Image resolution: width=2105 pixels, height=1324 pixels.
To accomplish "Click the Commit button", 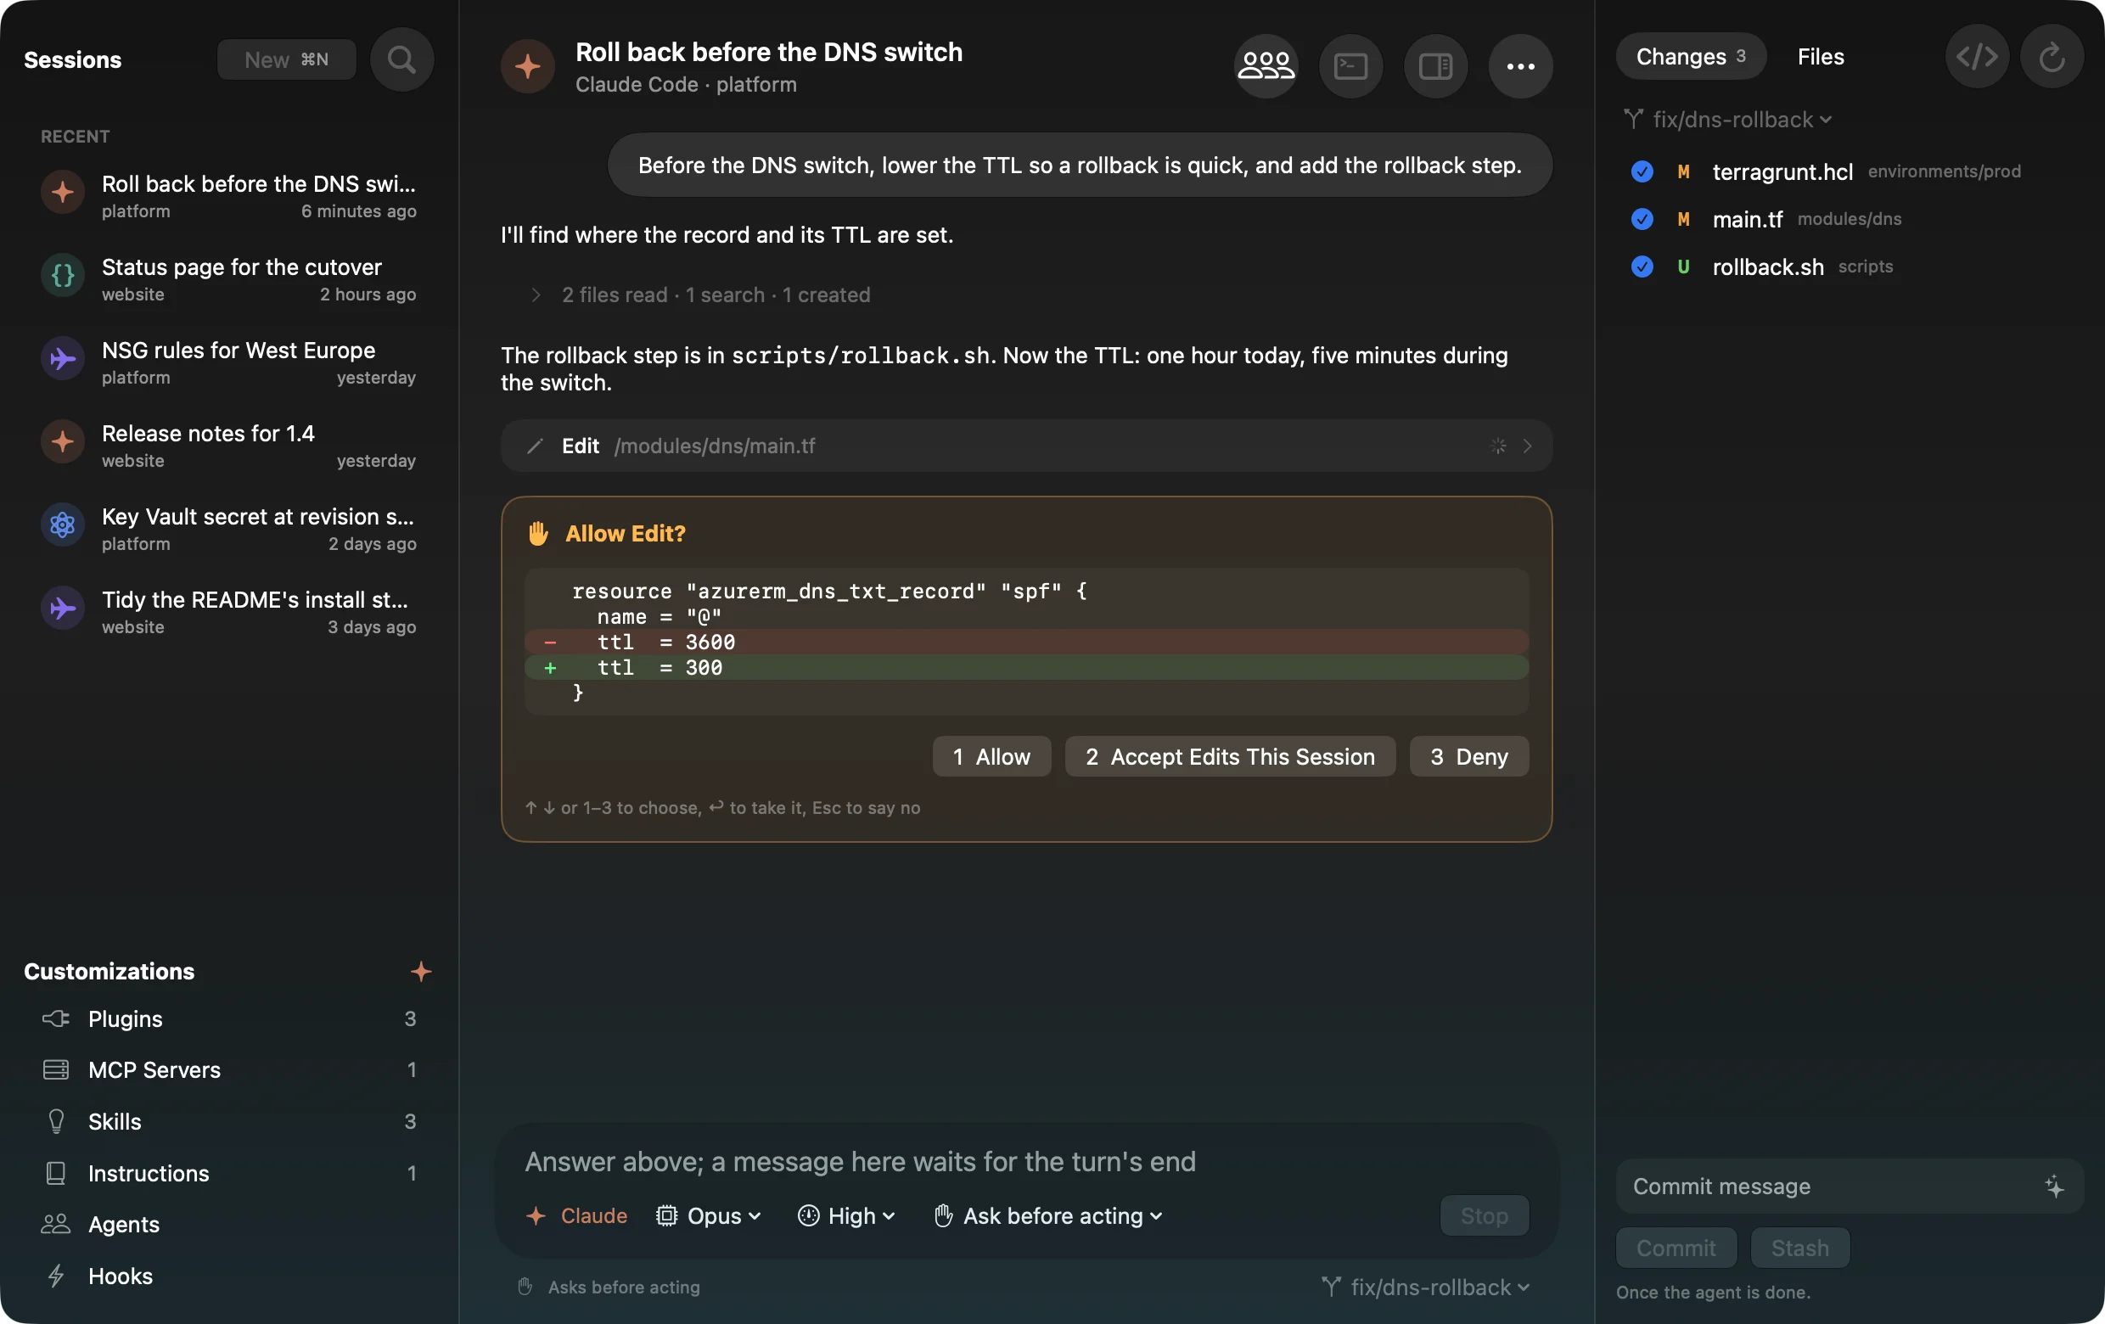I will tap(1675, 1247).
